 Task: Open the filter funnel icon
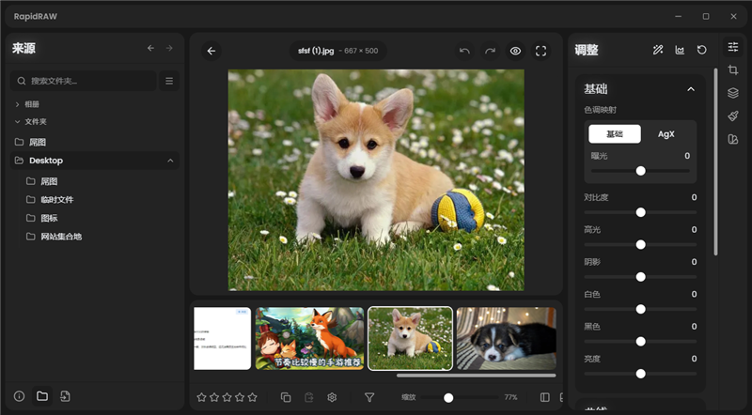click(x=369, y=397)
